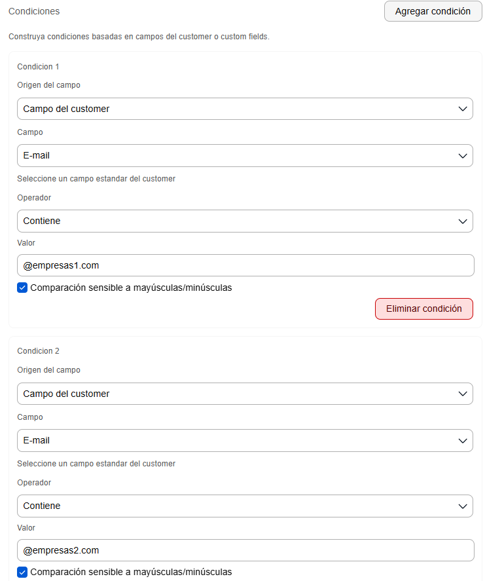Uncheck Condicion 2 case-sensitive comparison checkbox
Viewport: 485px width, 581px height.
click(x=22, y=572)
